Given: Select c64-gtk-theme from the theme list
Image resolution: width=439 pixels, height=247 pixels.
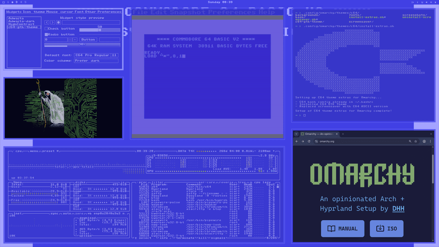Looking at the screenshot, I should 23,27.
